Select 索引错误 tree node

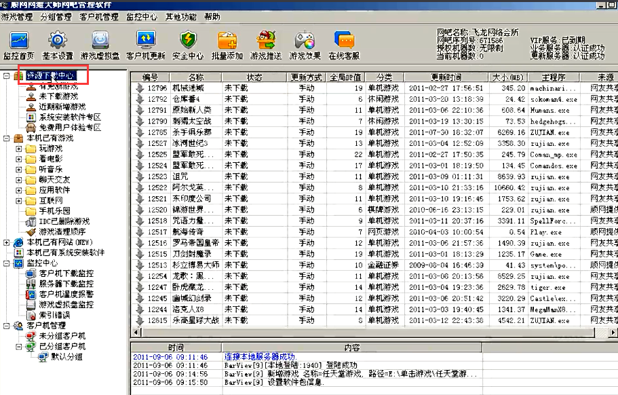(x=54, y=315)
